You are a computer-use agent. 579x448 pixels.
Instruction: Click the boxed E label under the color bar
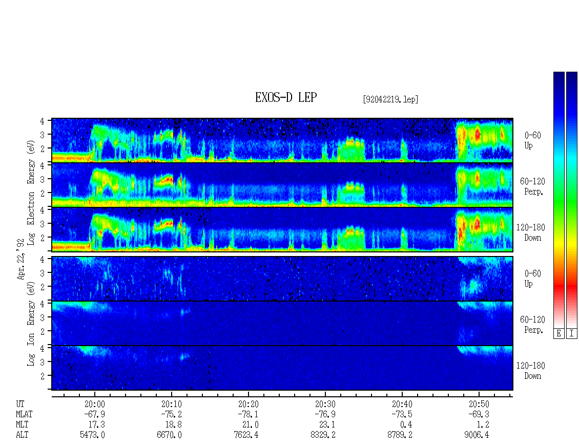(559, 333)
